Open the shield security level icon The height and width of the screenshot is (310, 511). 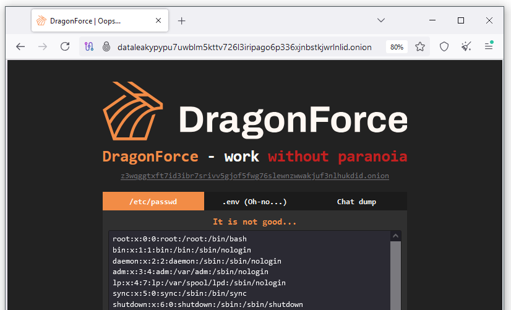(444, 46)
